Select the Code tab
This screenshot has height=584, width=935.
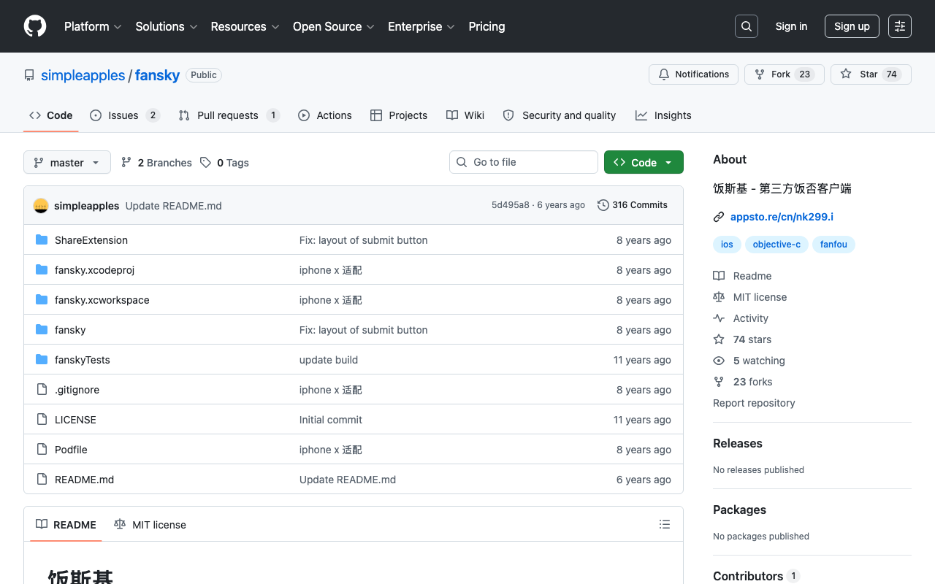[51, 115]
